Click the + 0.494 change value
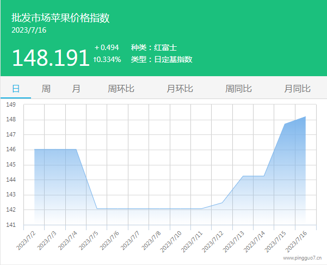The image size is (327, 265). tap(107, 47)
